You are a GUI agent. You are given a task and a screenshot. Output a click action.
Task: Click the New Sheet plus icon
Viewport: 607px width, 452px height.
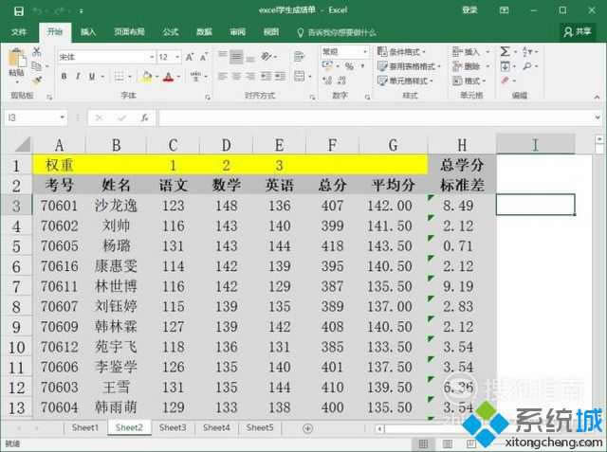(307, 428)
